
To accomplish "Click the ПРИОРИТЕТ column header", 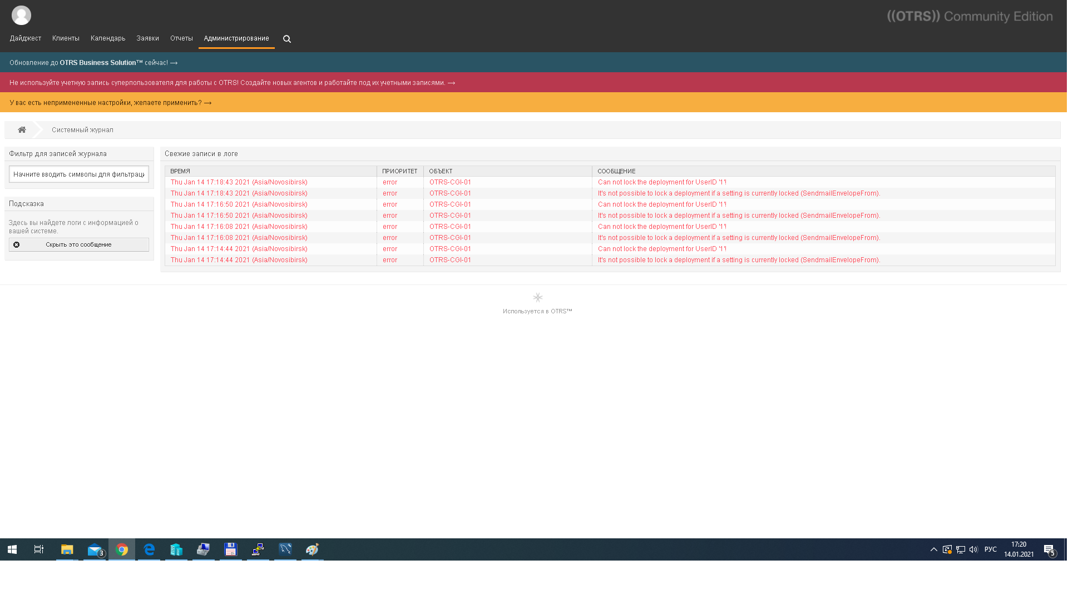I will pos(400,172).
